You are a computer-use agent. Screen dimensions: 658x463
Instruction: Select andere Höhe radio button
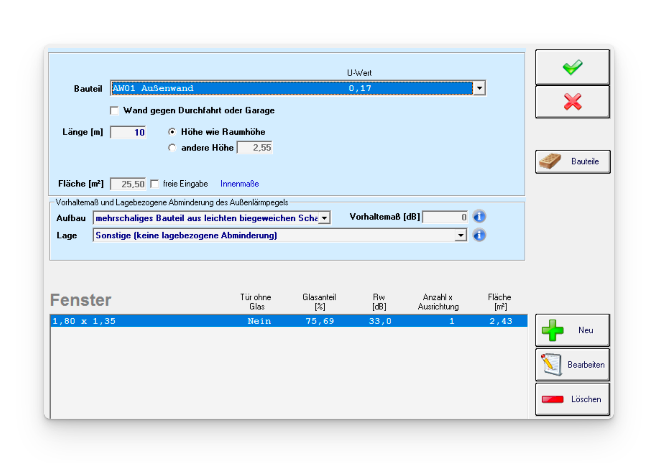[x=172, y=148]
